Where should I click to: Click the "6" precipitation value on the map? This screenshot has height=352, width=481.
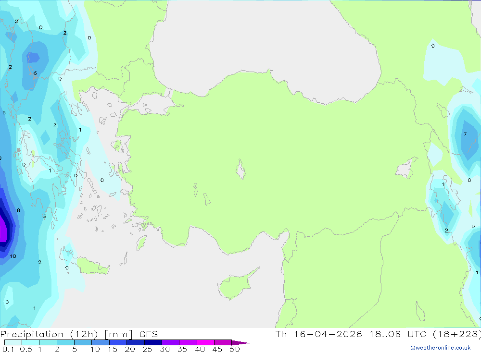pyautogui.click(x=35, y=73)
